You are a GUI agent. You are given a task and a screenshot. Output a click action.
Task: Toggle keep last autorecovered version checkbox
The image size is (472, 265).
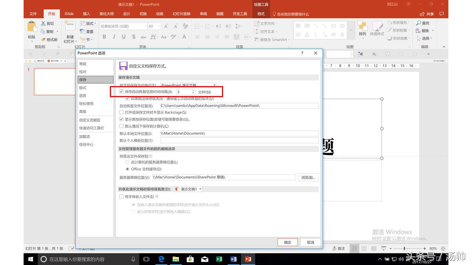(128, 99)
